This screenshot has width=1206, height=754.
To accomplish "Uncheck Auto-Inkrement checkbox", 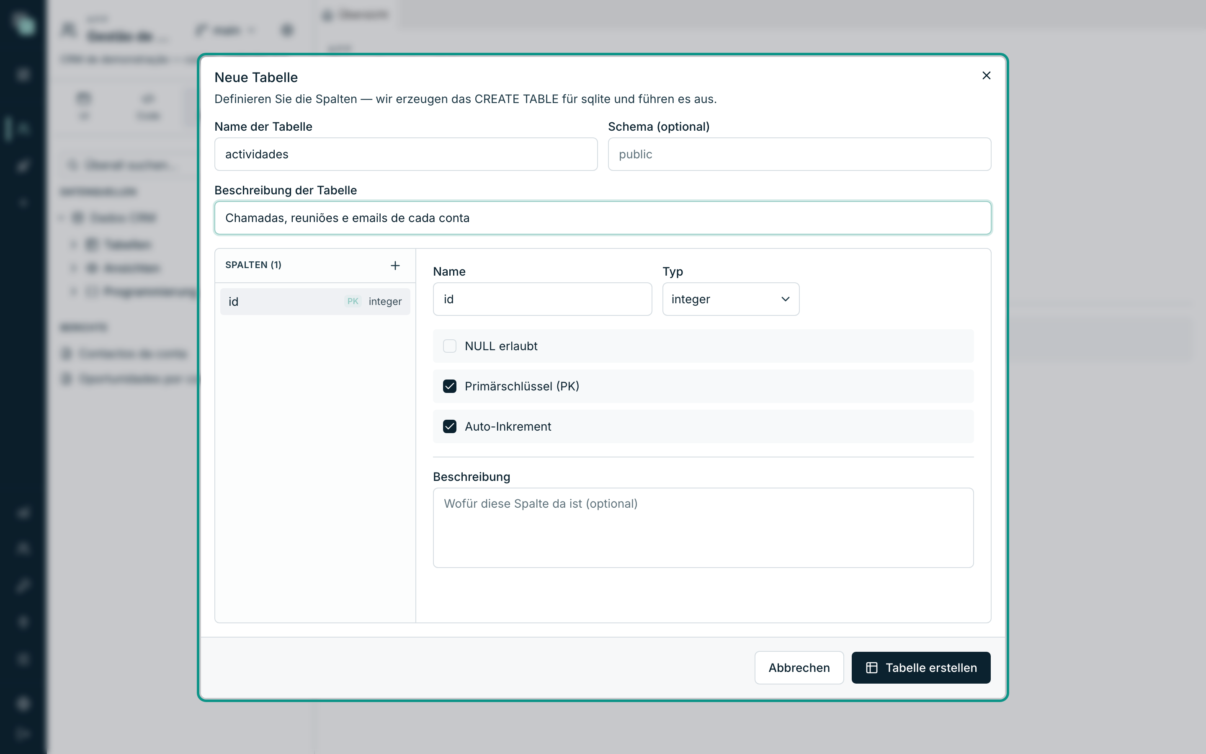I will (449, 427).
